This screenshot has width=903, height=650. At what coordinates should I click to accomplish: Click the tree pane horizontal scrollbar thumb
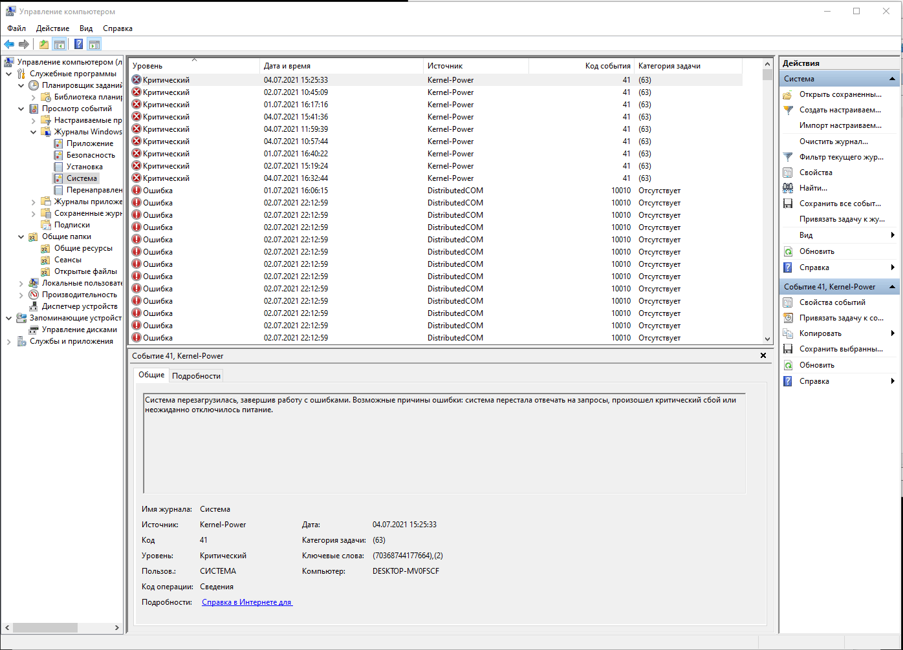click(45, 627)
